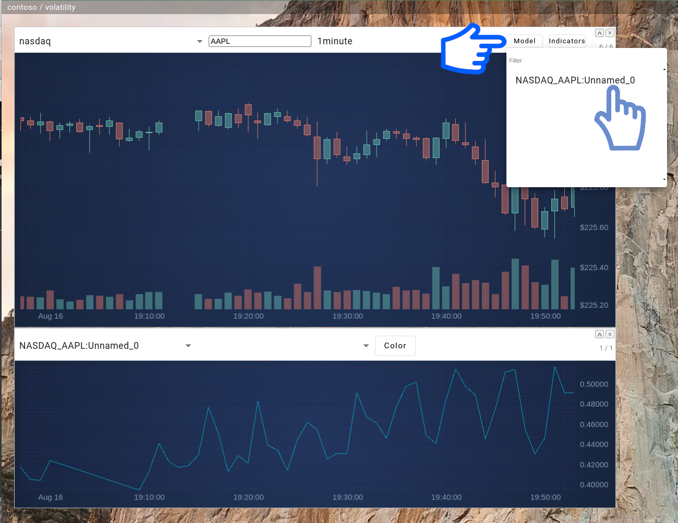Click the blue pointing hand icon
Screen dimensions: 678x523
point(472,48)
